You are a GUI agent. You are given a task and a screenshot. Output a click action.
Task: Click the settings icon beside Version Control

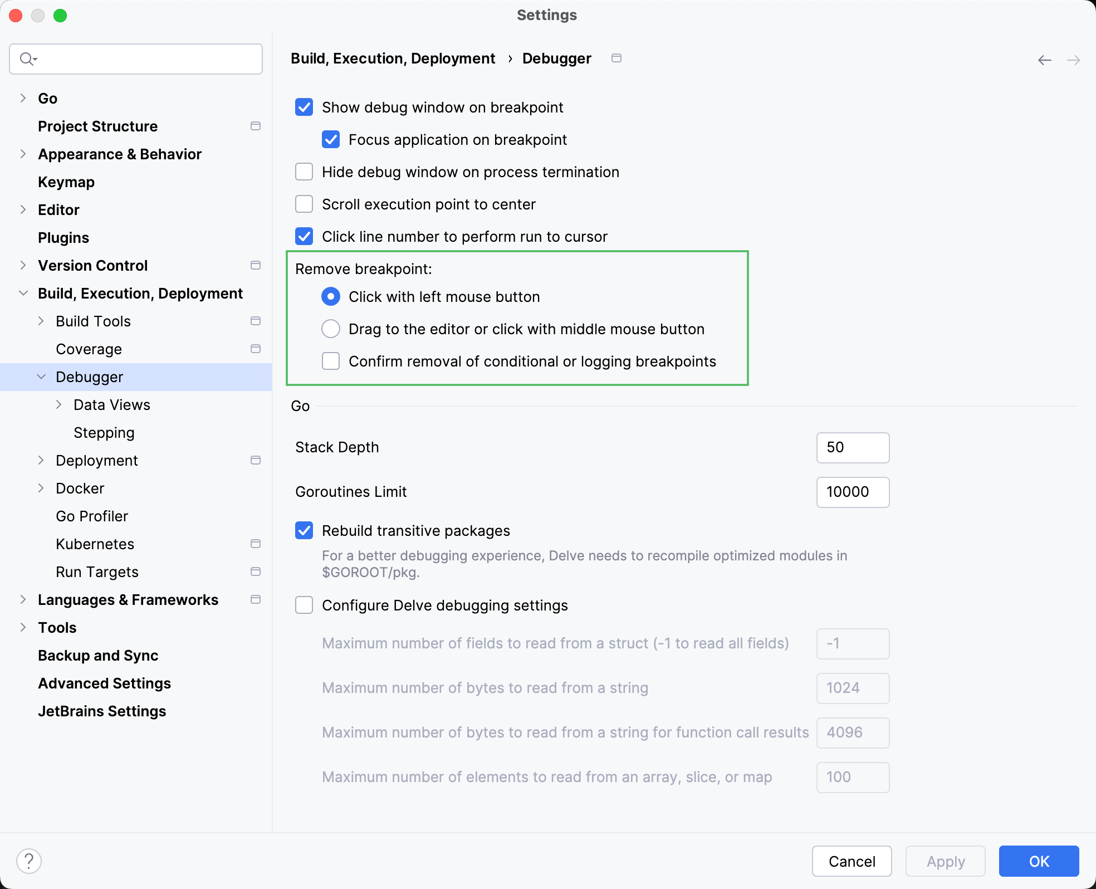click(256, 265)
